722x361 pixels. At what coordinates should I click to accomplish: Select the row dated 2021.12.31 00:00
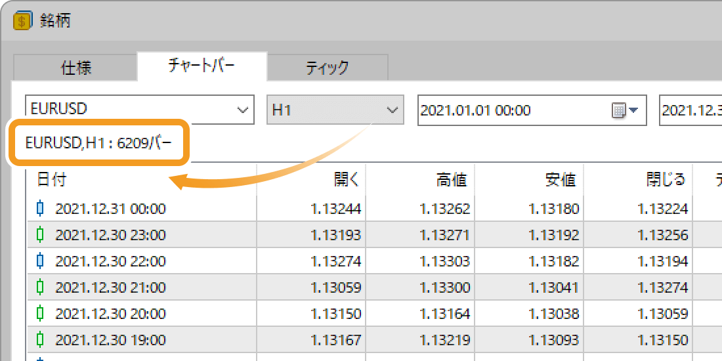[374, 209]
